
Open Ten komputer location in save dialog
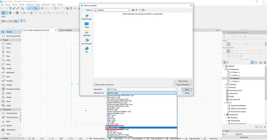(x=87, y=41)
